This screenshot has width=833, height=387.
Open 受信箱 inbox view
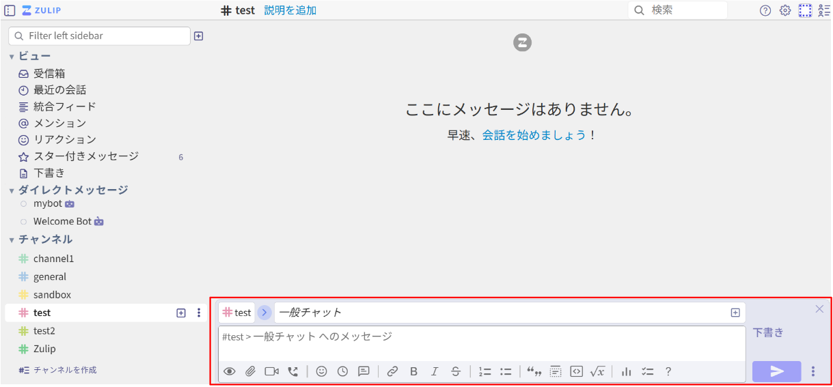[x=49, y=74]
